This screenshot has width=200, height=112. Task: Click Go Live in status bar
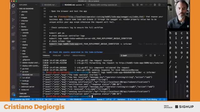pos(132,100)
